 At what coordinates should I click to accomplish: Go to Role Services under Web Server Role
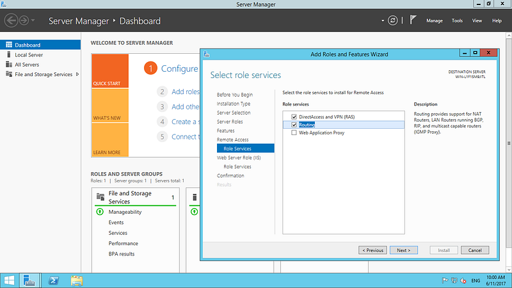pos(237,166)
